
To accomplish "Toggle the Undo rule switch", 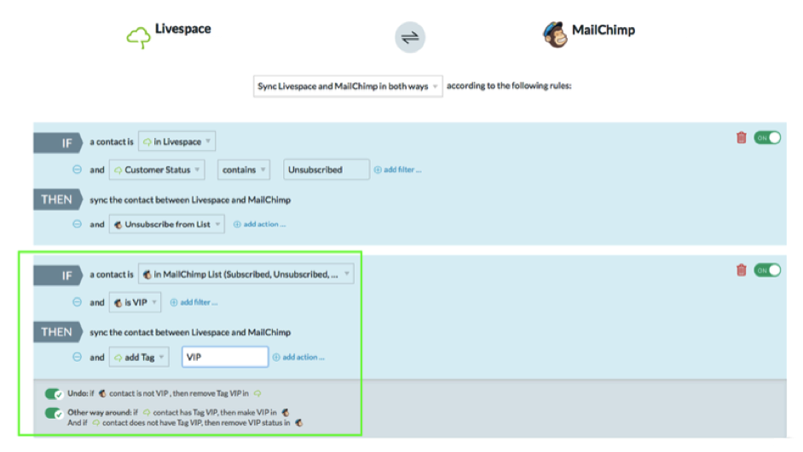I will (x=54, y=394).
